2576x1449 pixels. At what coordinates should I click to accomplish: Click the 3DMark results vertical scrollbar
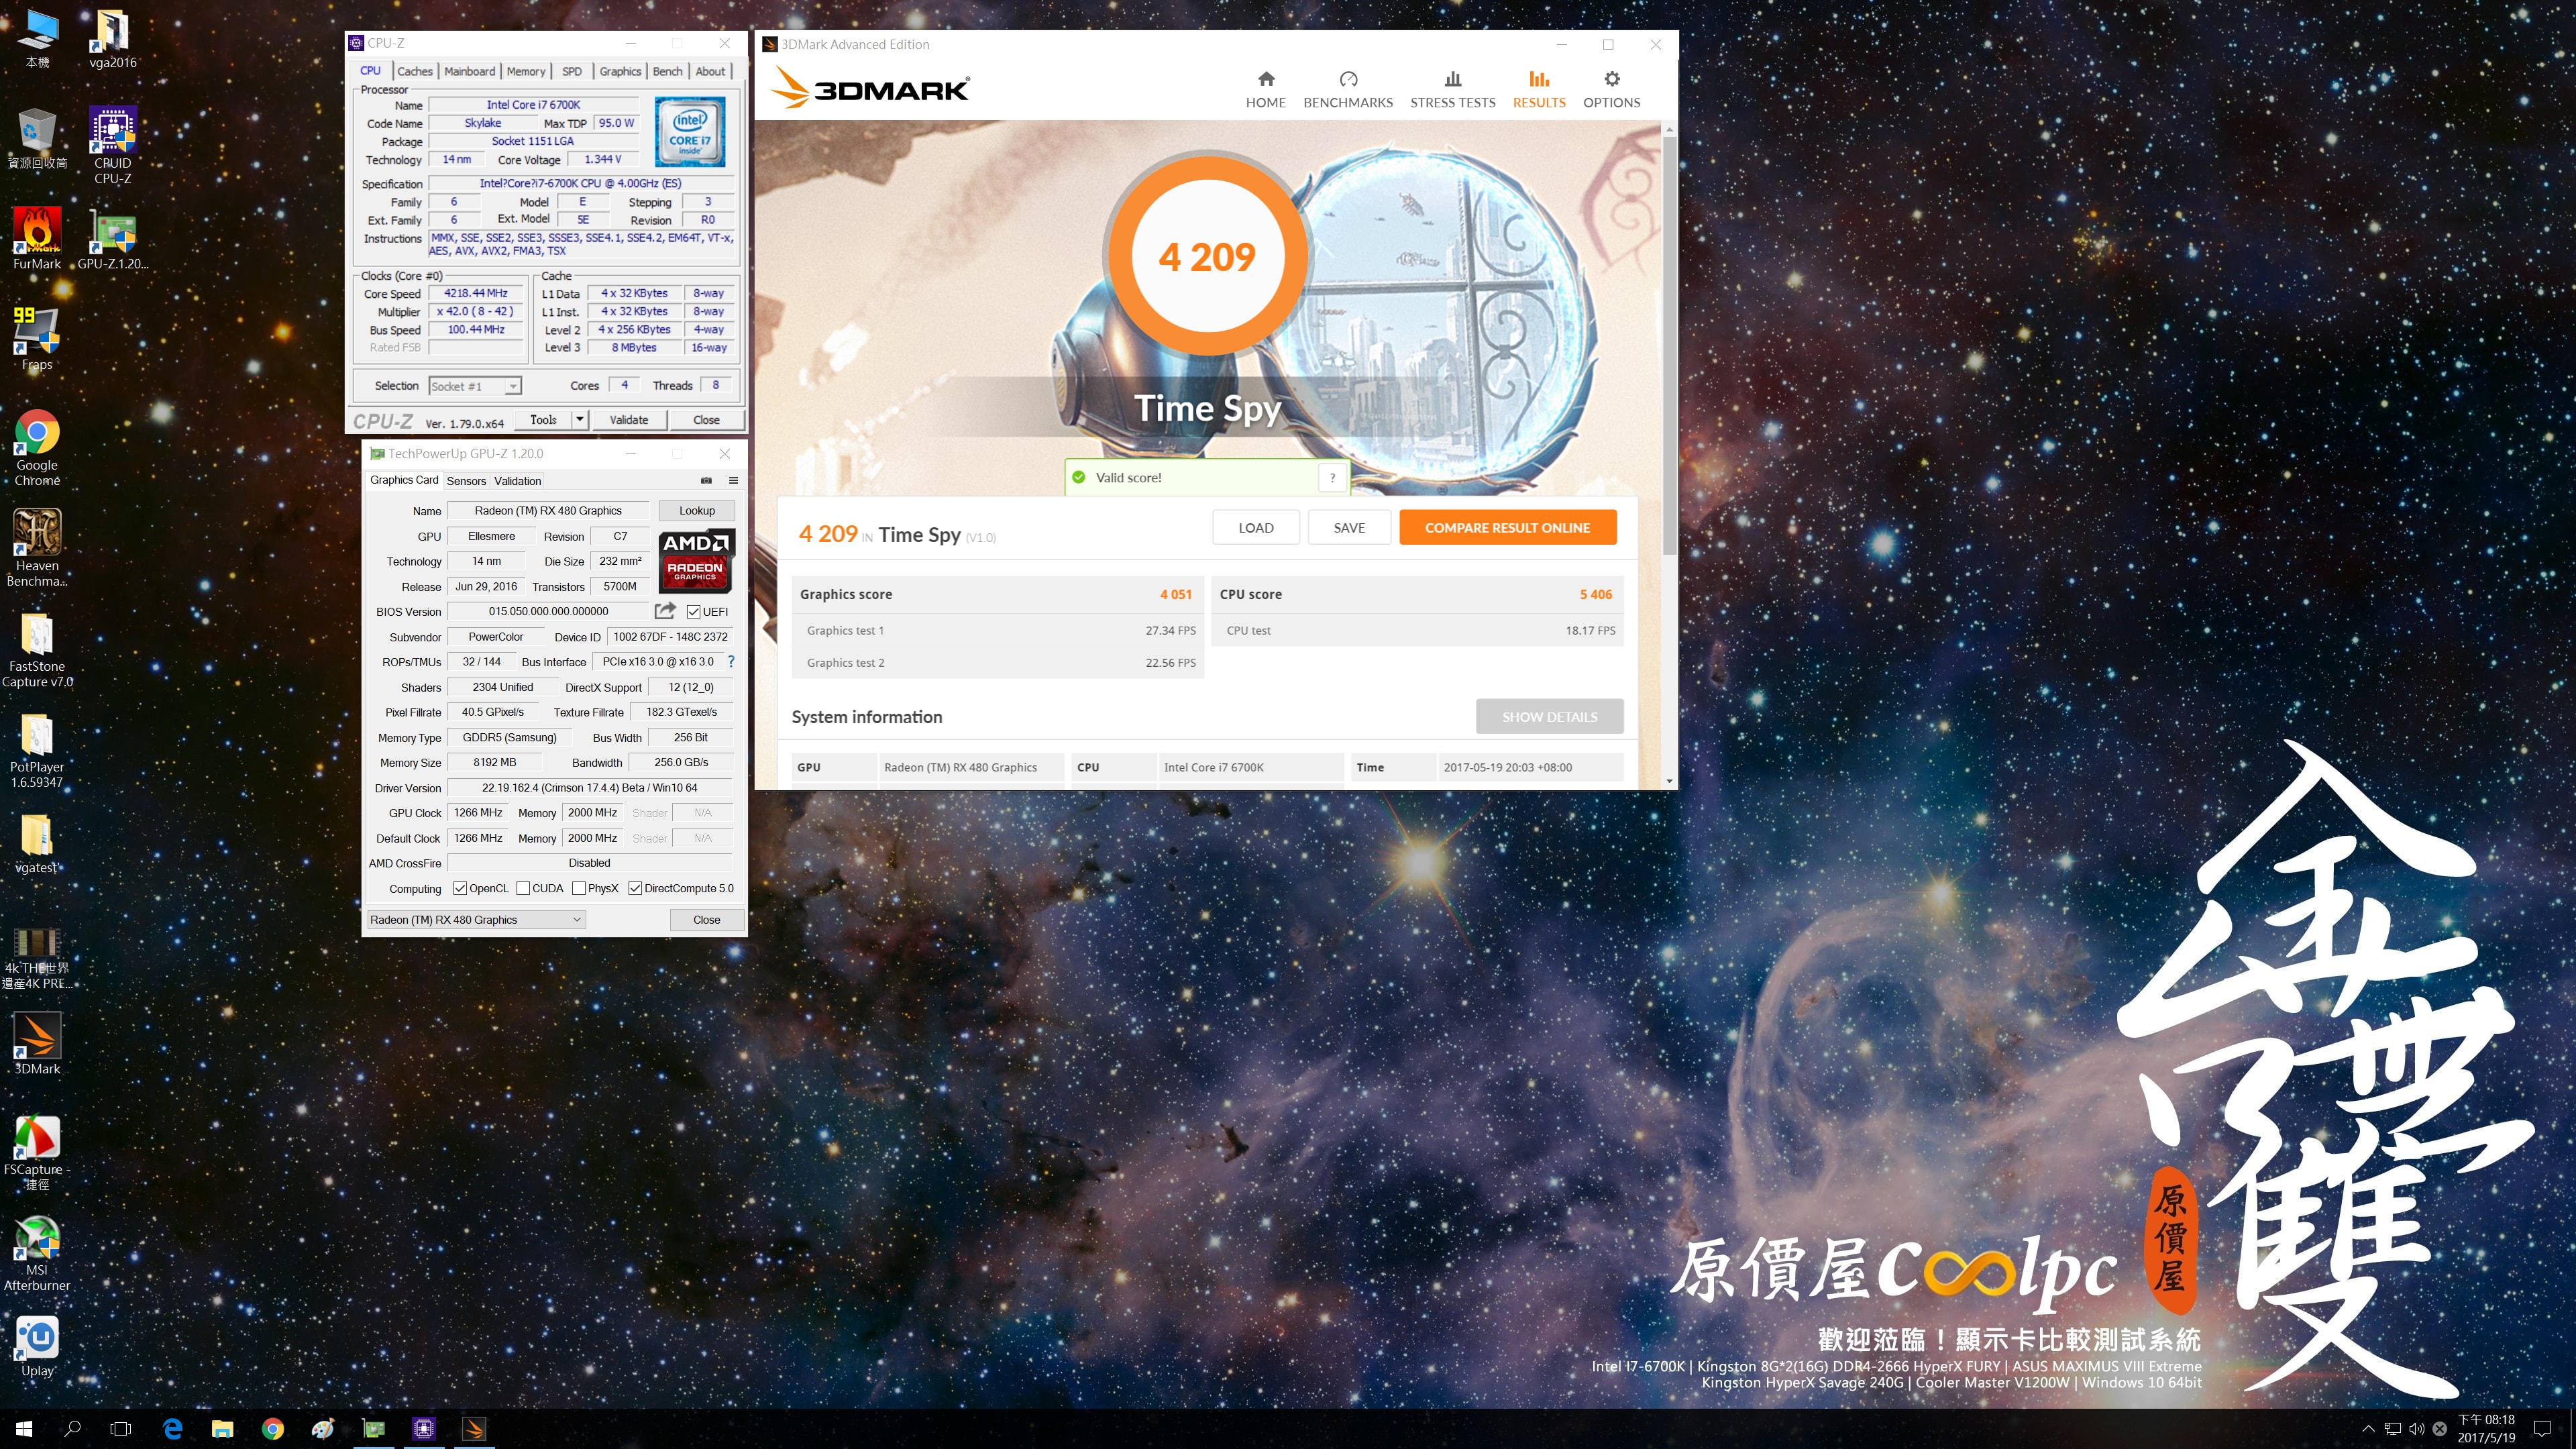coord(1669,345)
